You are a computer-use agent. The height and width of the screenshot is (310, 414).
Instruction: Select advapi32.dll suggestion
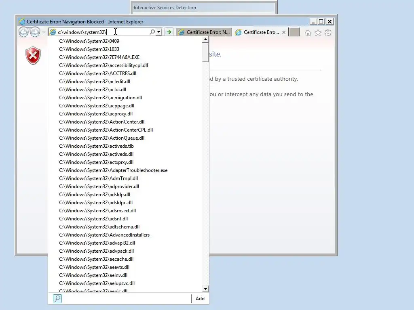click(x=125, y=243)
